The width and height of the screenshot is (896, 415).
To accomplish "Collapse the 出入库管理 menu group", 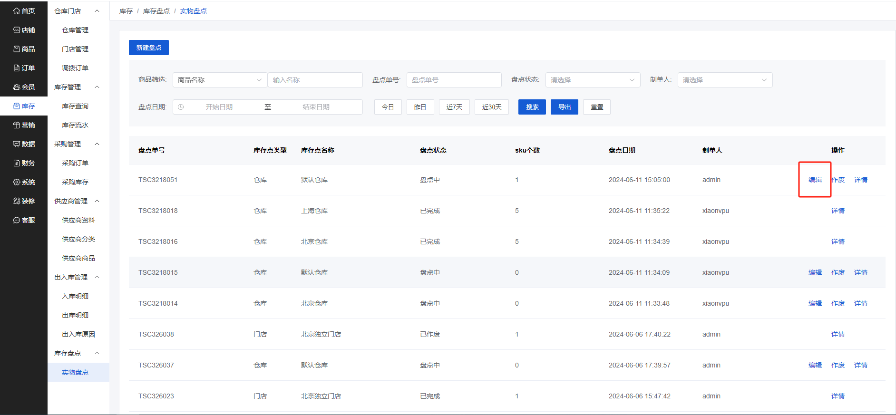I will [97, 277].
